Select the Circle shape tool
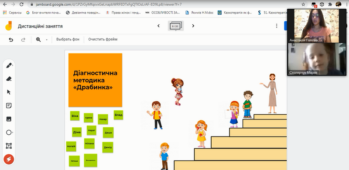Viewport: 349px width, 170px height. [9, 133]
